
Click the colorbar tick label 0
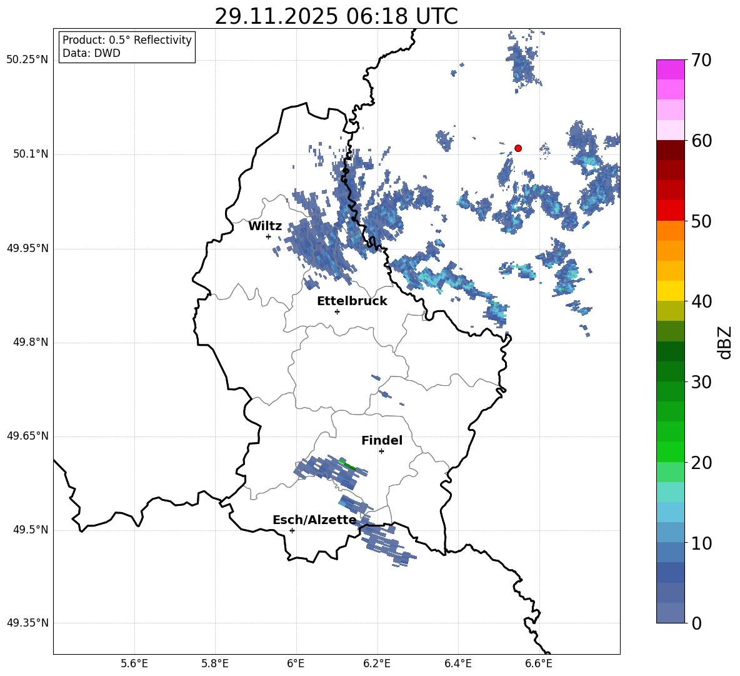coord(697,623)
